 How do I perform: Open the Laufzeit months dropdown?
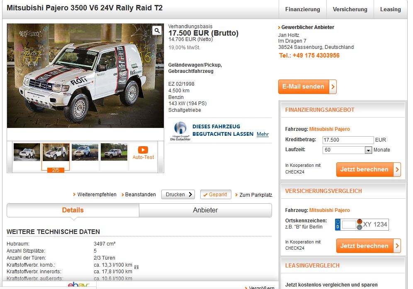coord(368,150)
